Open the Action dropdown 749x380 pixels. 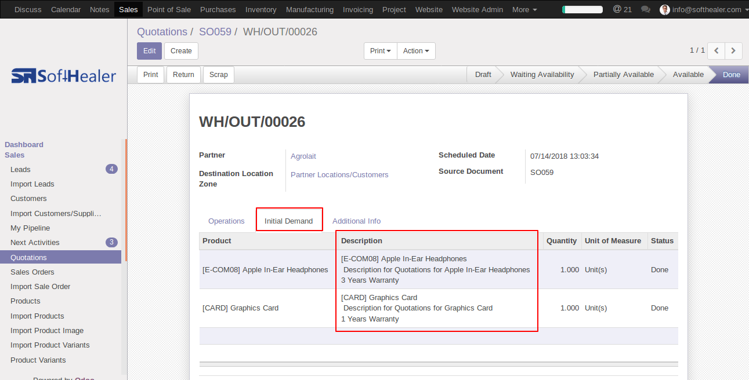pyautogui.click(x=416, y=51)
